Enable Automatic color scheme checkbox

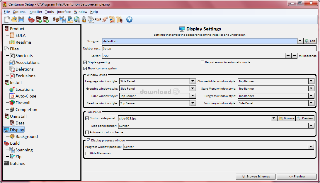click(x=87, y=132)
